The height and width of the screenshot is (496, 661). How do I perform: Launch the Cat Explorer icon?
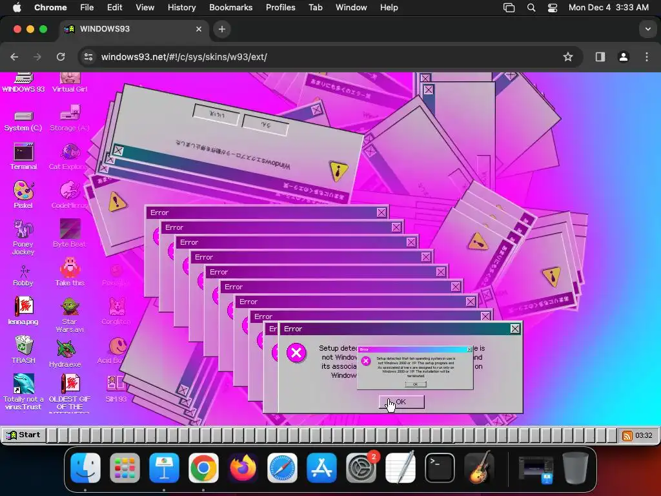click(x=70, y=157)
